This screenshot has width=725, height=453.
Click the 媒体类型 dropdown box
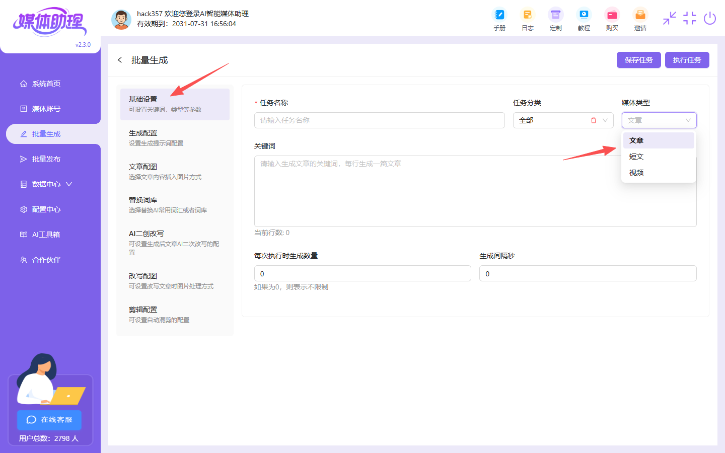coord(659,120)
